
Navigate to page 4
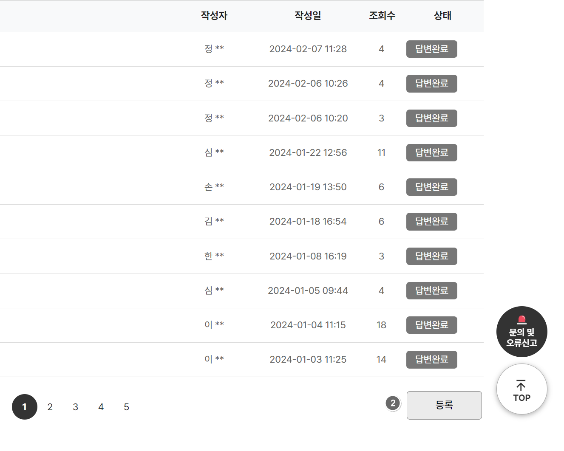(101, 406)
